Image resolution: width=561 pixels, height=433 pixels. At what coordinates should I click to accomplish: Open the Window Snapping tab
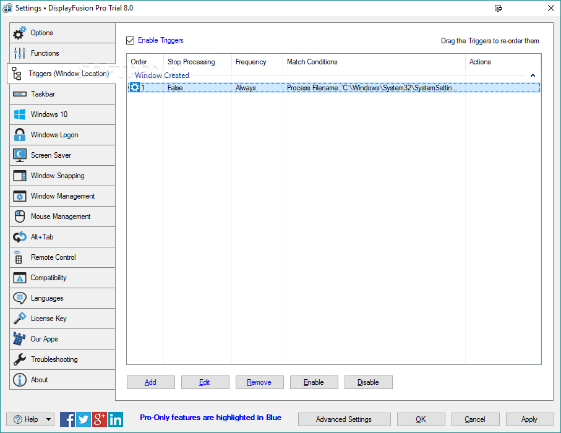[x=62, y=176]
